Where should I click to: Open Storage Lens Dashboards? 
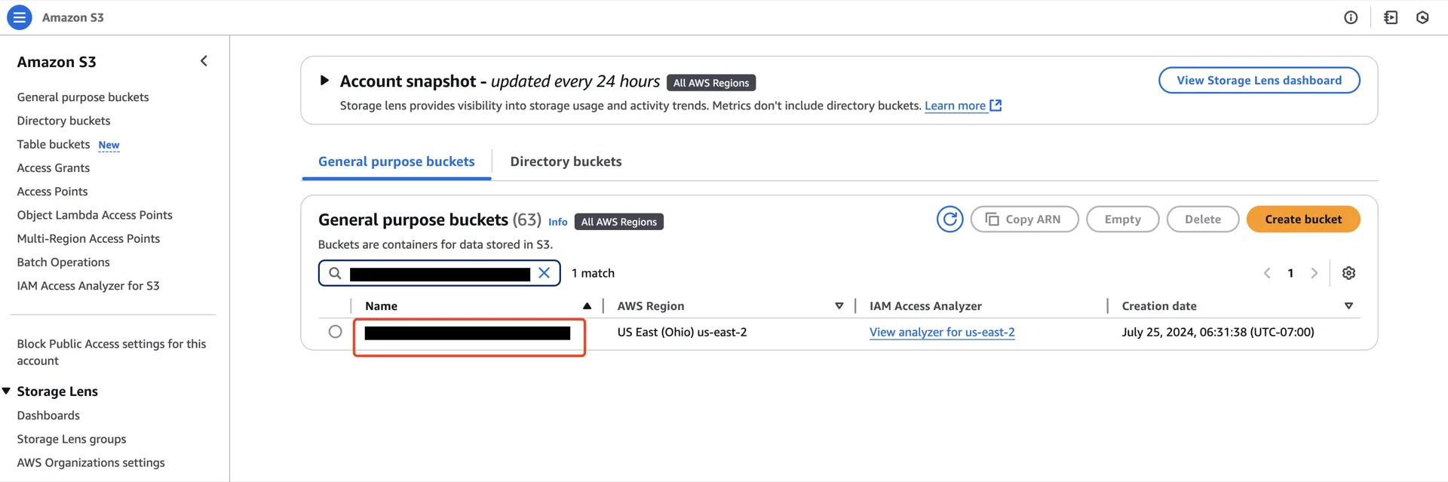point(48,416)
